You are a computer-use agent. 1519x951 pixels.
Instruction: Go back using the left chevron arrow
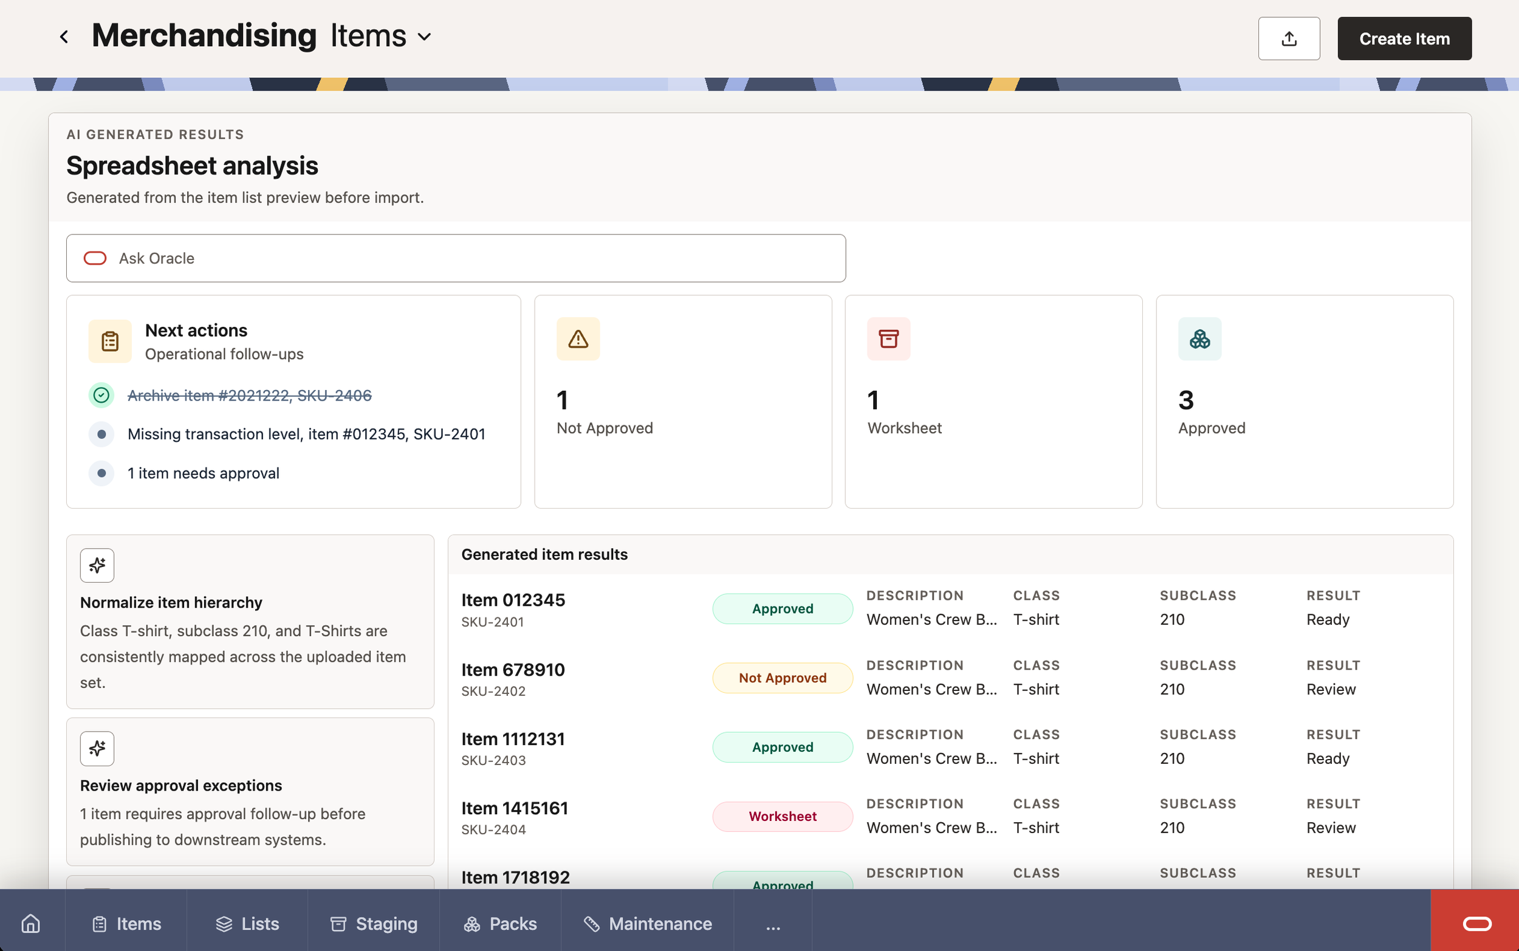pos(64,37)
